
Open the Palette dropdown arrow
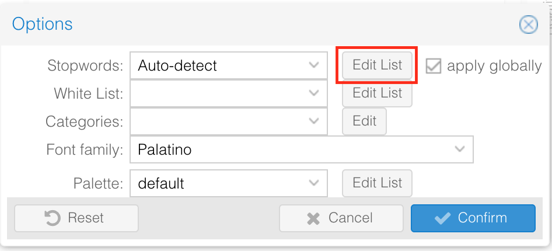pyautogui.click(x=314, y=183)
